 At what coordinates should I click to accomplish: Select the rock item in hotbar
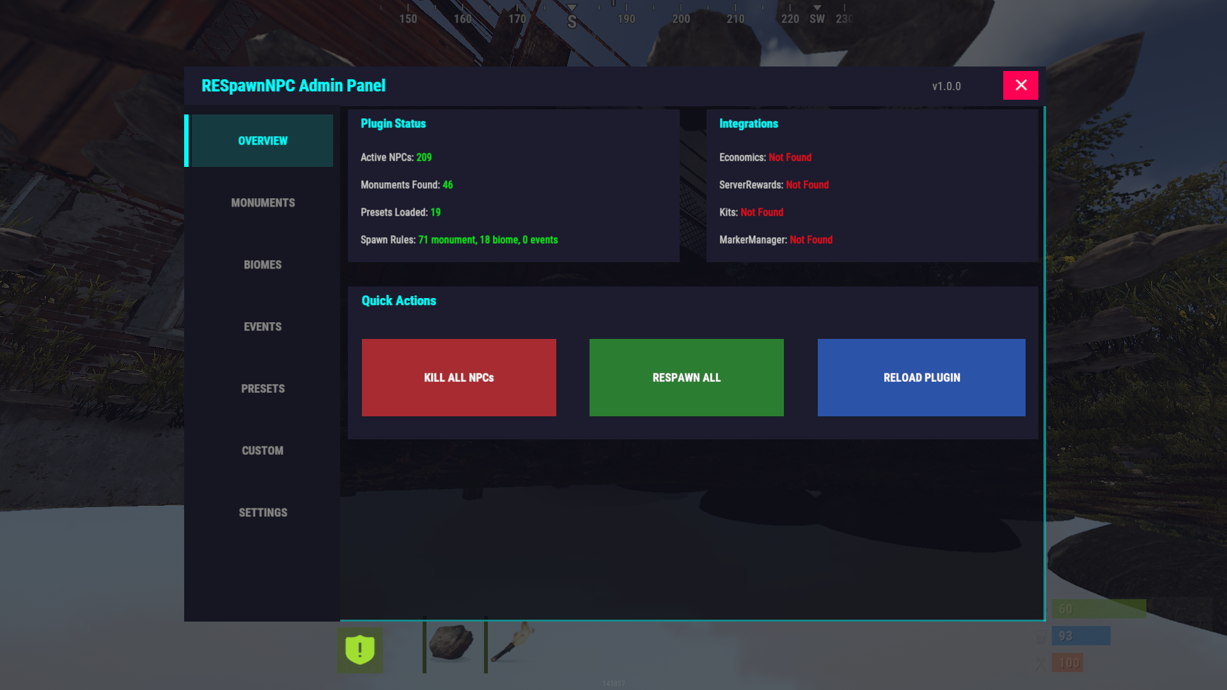coord(451,643)
